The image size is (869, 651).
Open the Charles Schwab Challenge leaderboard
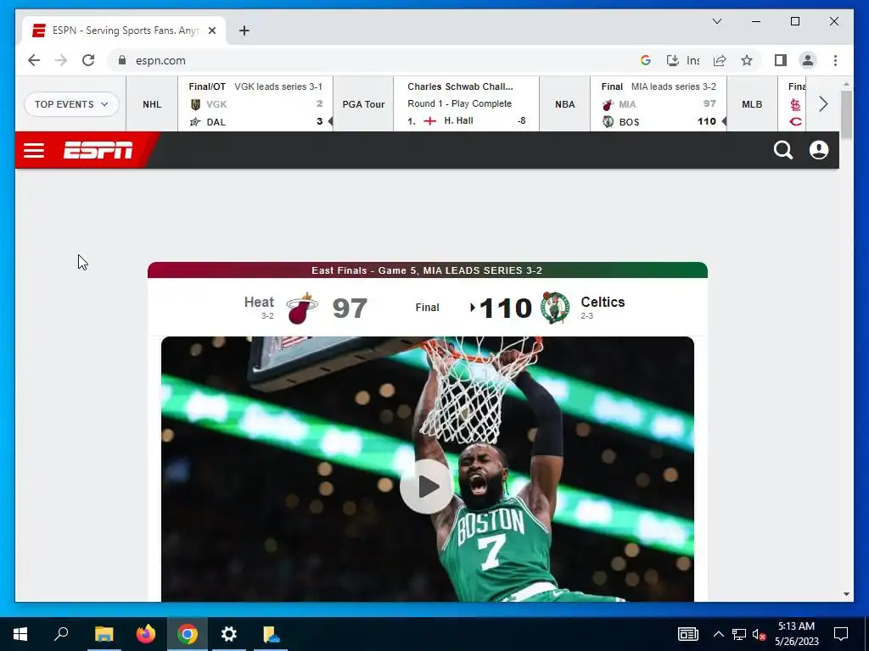466,104
